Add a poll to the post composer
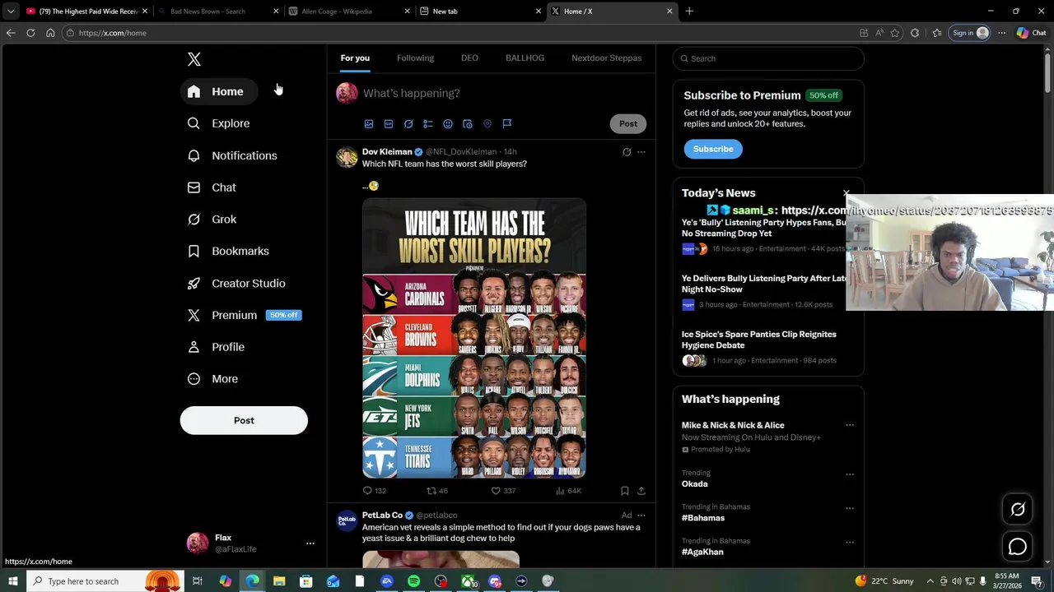Screen dimensions: 1054x592 (x=428, y=124)
